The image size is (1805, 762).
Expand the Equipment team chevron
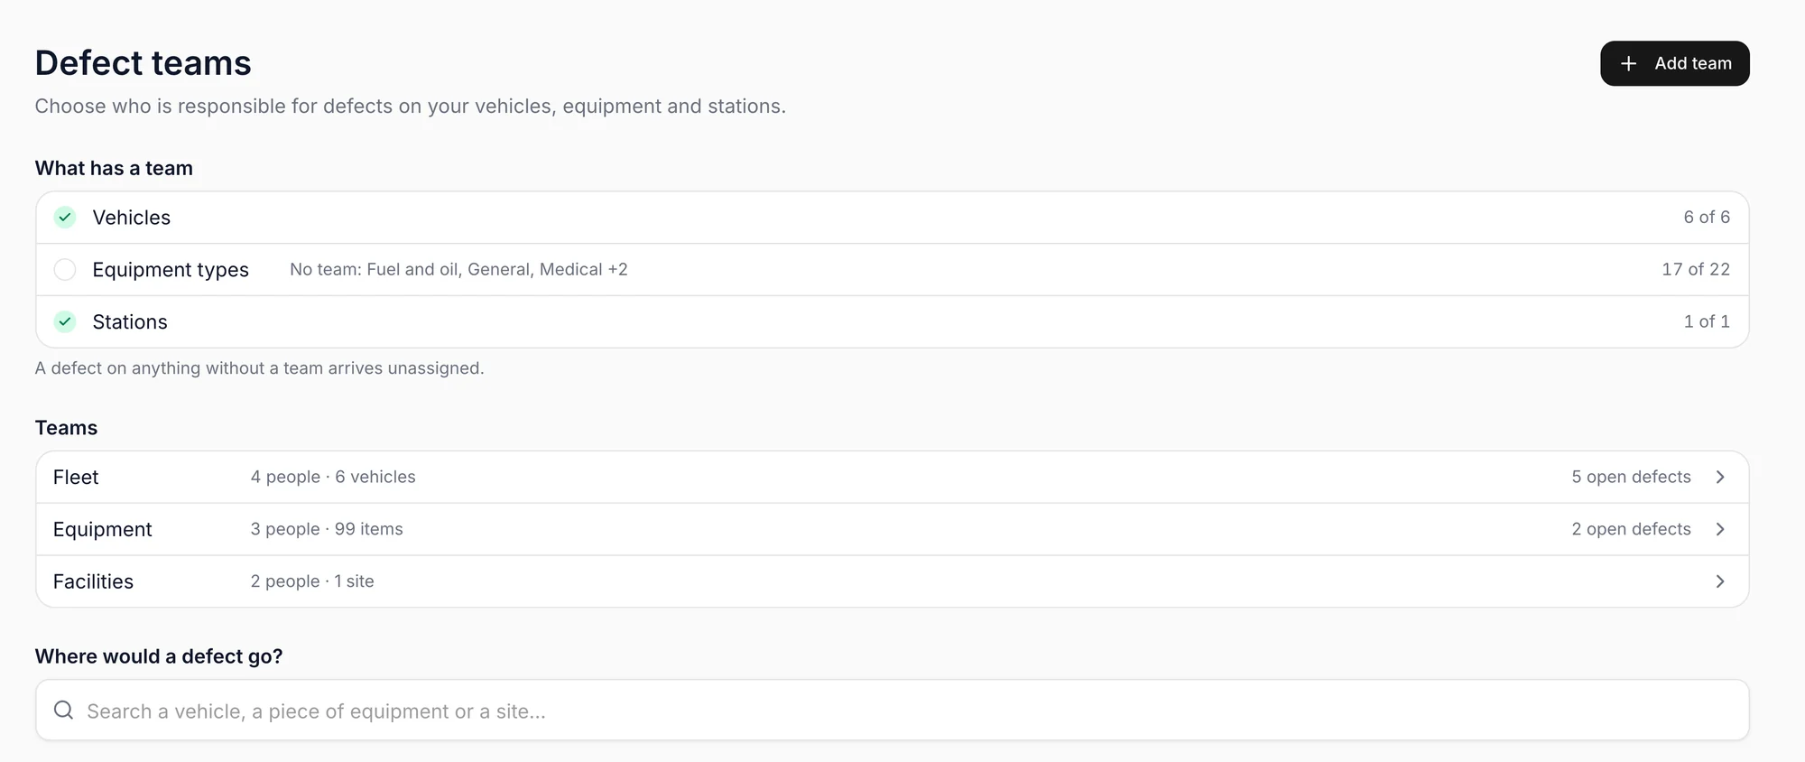[x=1720, y=529]
